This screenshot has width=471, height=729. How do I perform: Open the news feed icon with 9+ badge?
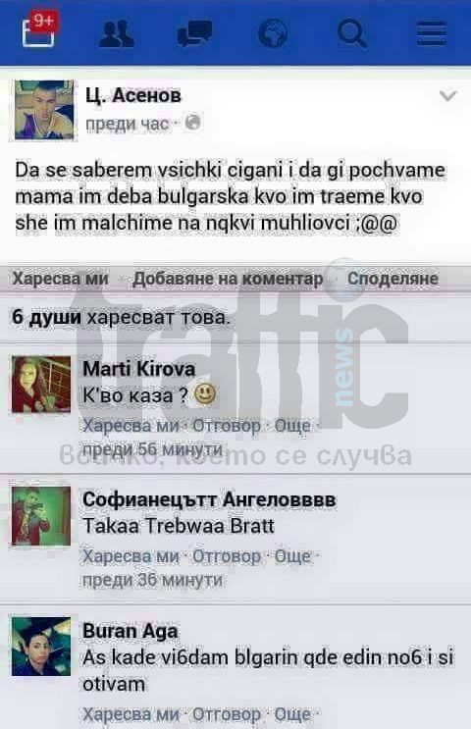coord(40,29)
